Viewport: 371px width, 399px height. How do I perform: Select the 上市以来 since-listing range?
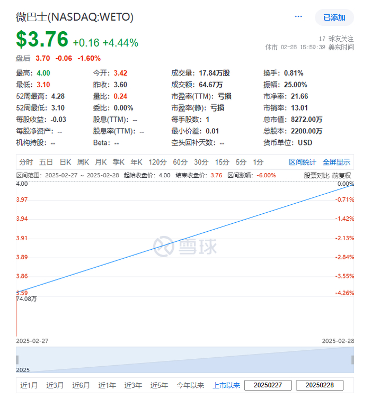[x=226, y=385]
